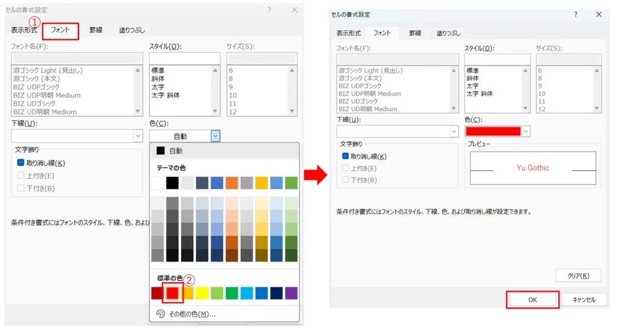Click キャンセル button
The image size is (618, 331).
pos(584,300)
